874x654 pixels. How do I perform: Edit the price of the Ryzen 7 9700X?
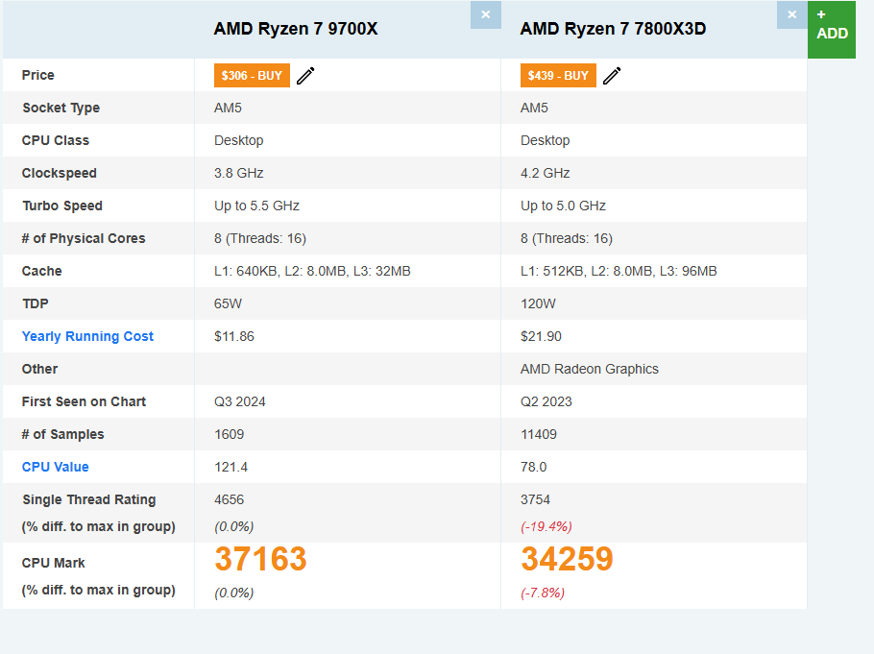(x=305, y=76)
